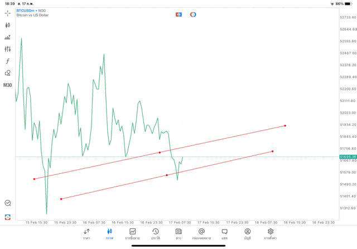Tap the chart search icon at lower left
357x249 pixels.
(8, 203)
